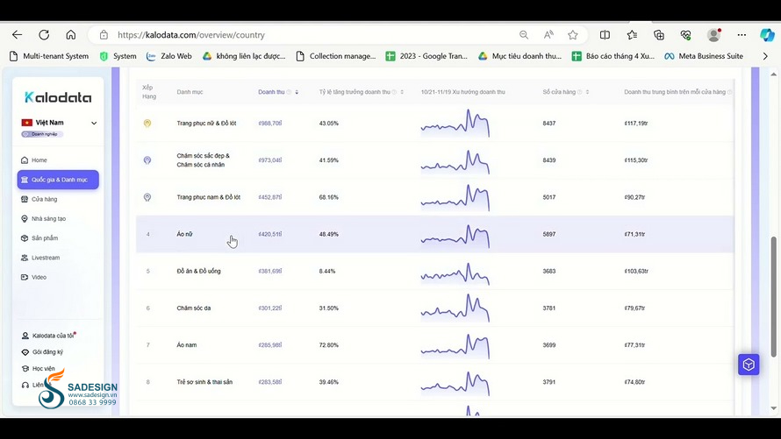Open Browser essentials heart icon
781x439 pixels.
(x=686, y=35)
